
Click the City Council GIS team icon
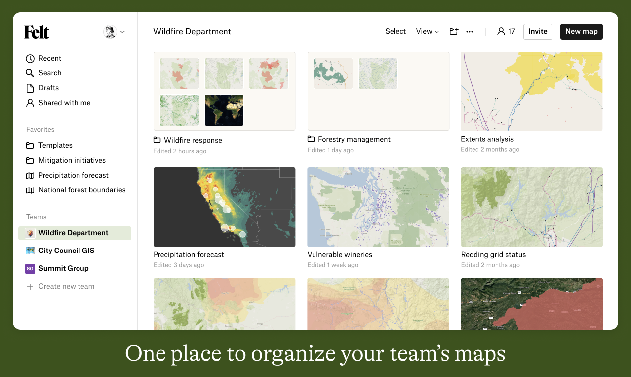tap(30, 251)
